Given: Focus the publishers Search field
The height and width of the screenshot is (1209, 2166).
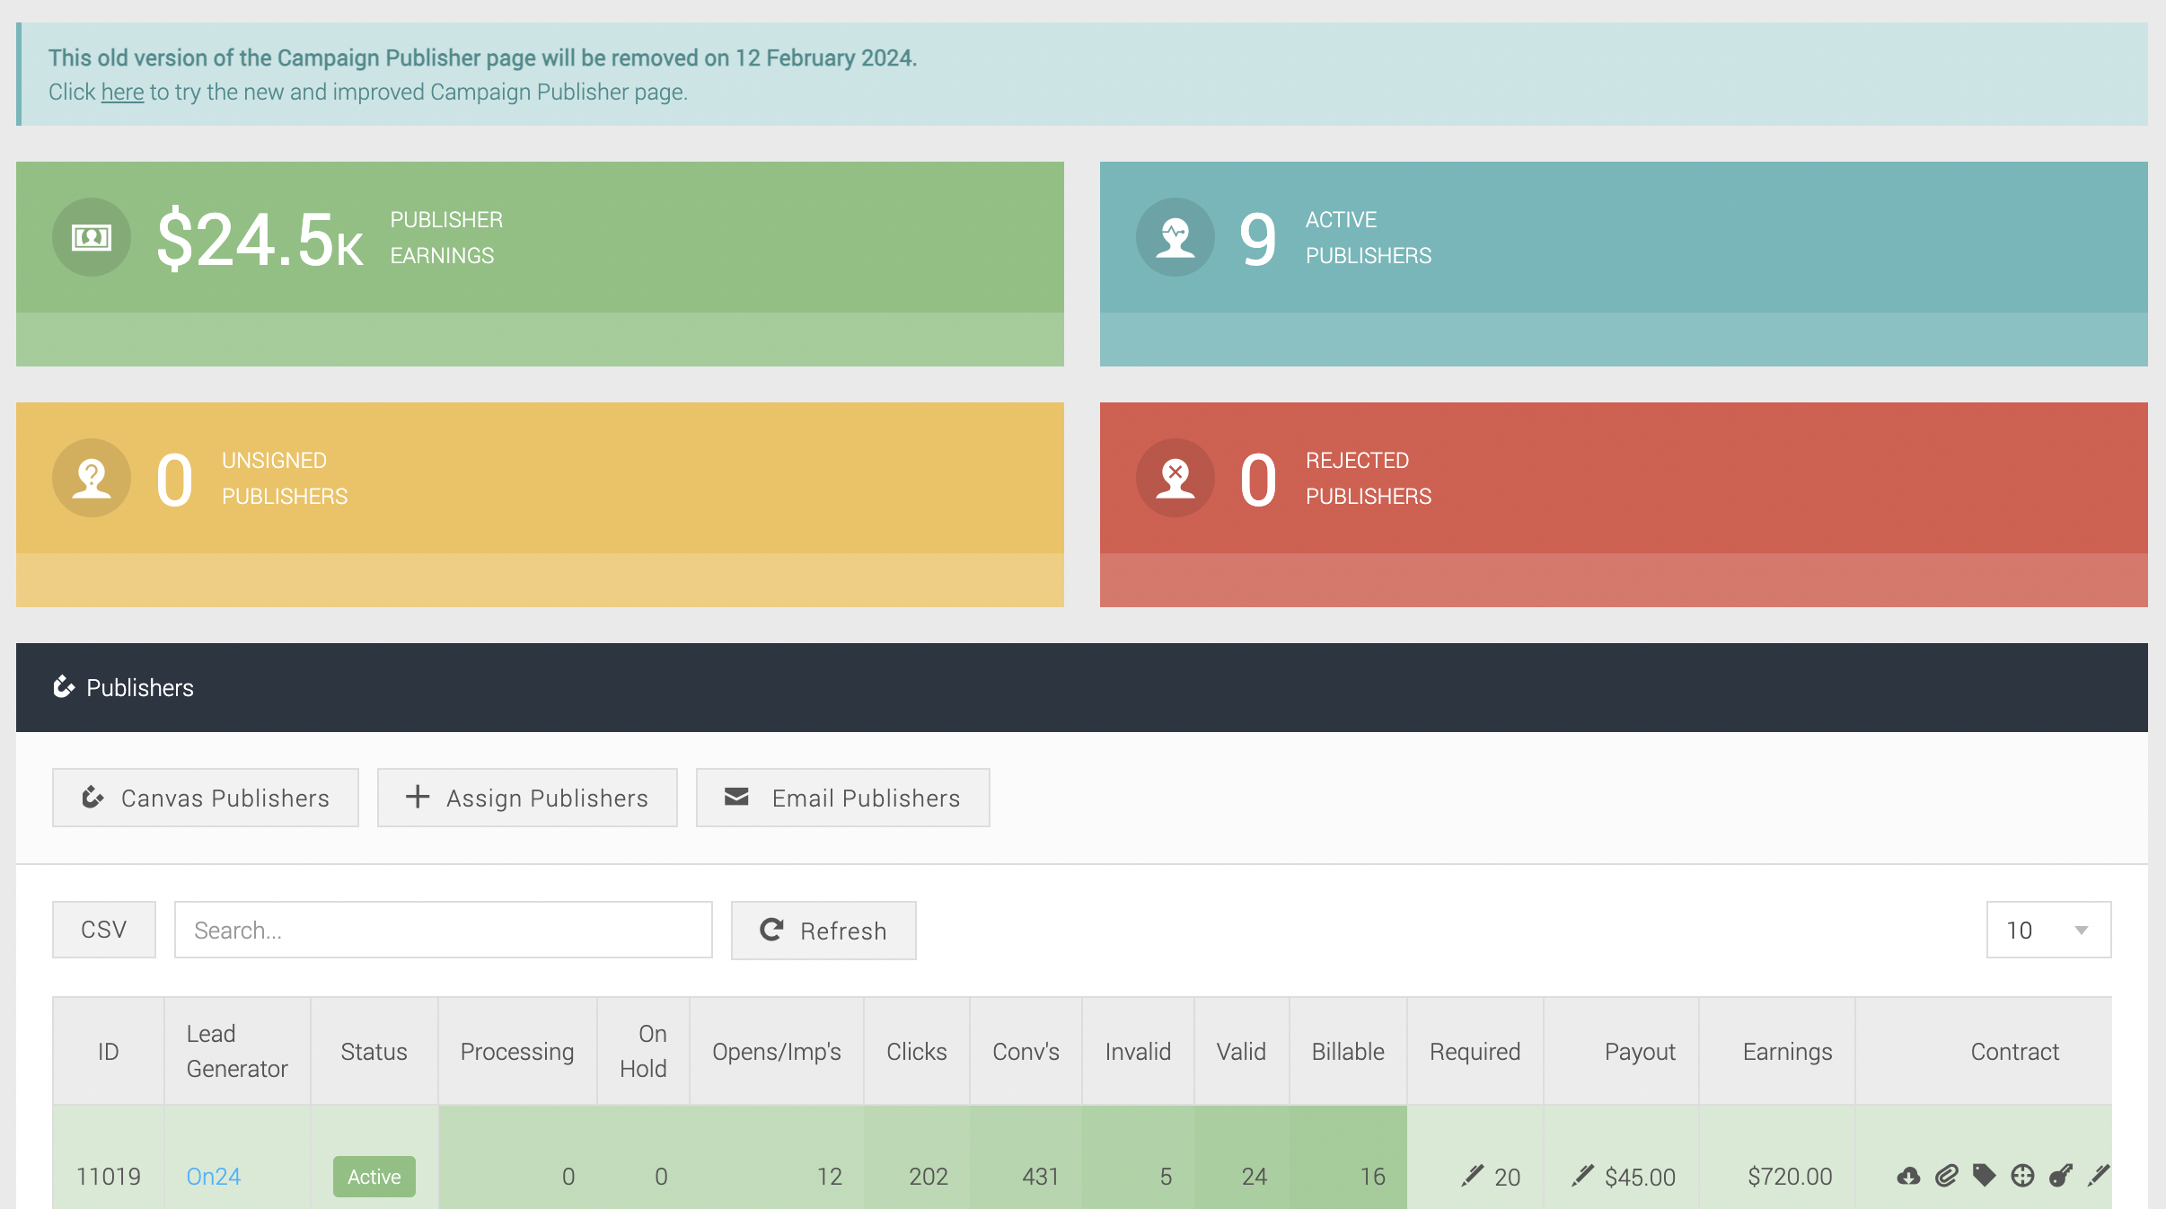Looking at the screenshot, I should (444, 930).
